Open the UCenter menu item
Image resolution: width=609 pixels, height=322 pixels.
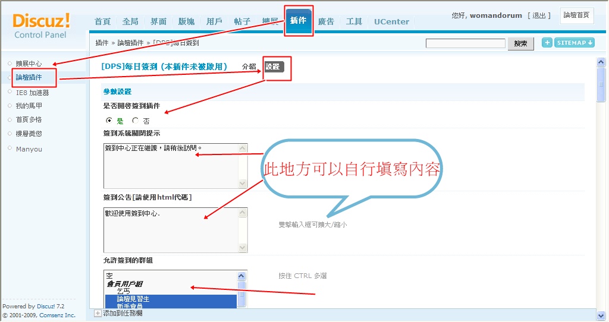pyautogui.click(x=391, y=21)
